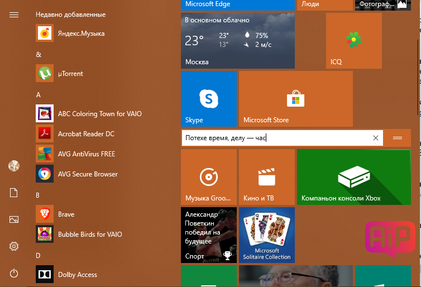Click the B letter group header
The height and width of the screenshot is (287, 421).
38,195
